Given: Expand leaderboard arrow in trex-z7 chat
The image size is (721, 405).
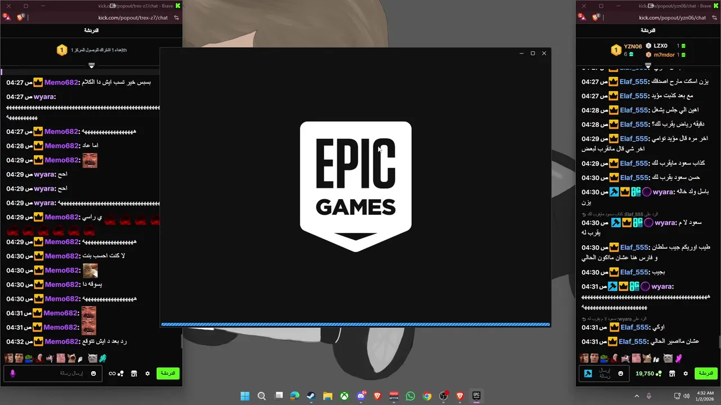Looking at the screenshot, I should coord(91,66).
